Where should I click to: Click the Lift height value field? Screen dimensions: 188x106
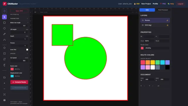click(x=19, y=32)
